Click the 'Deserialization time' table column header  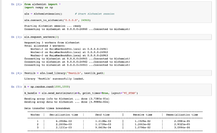(x=182, y=115)
